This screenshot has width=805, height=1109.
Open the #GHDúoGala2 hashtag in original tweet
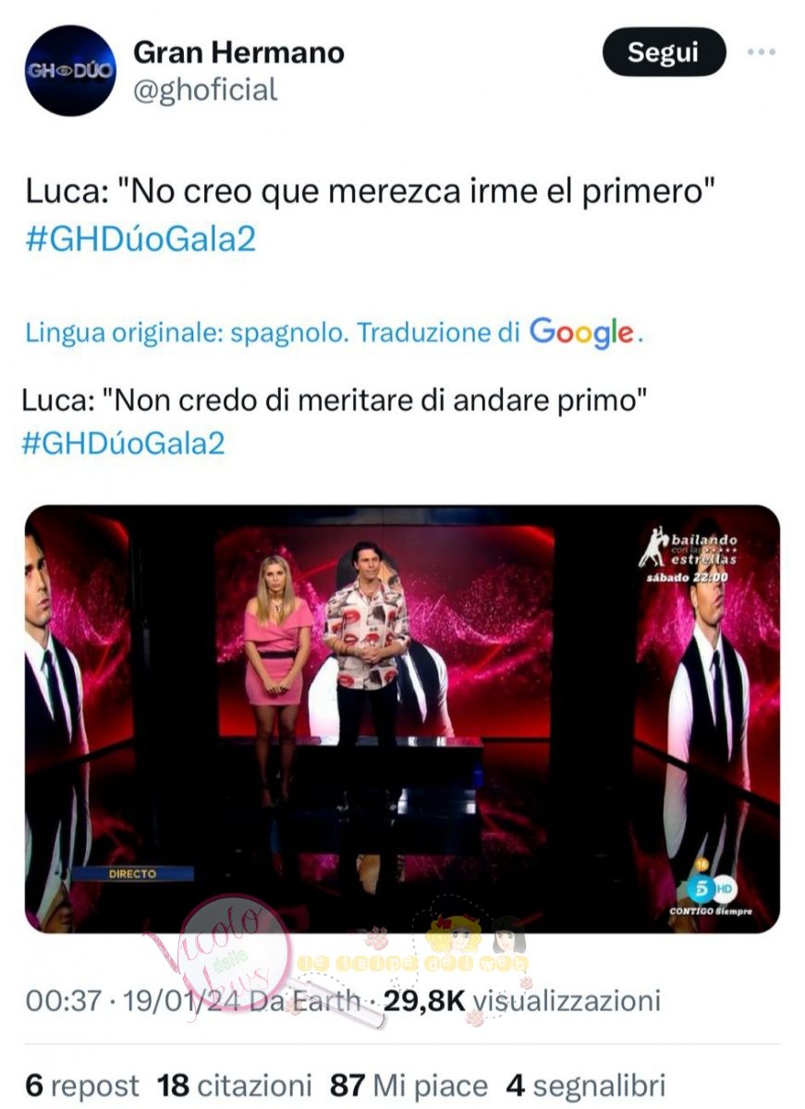(141, 238)
